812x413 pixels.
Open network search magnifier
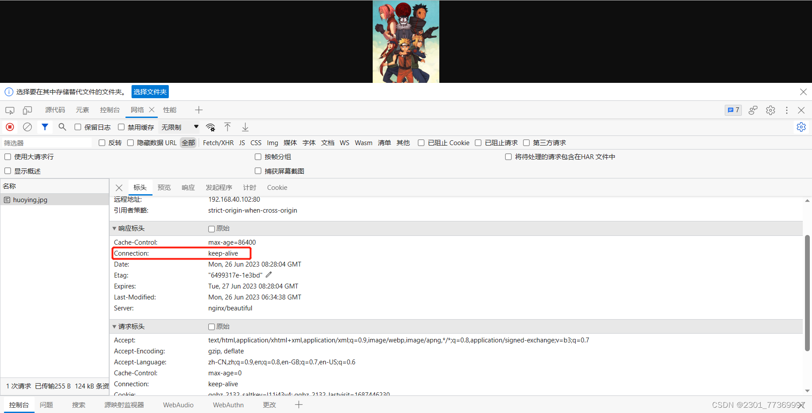[62, 127]
